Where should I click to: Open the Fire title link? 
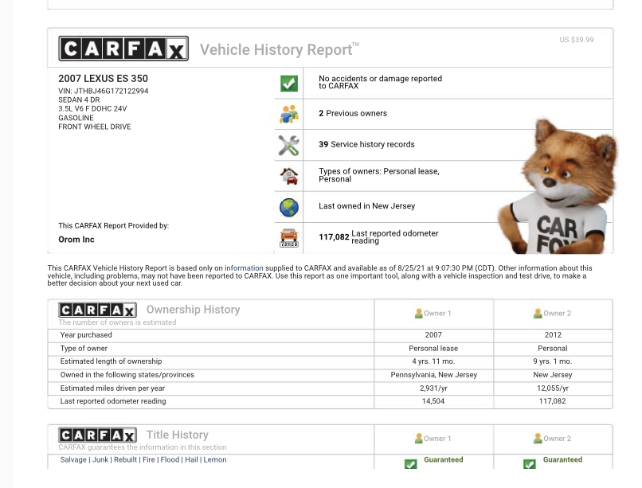tap(149, 460)
